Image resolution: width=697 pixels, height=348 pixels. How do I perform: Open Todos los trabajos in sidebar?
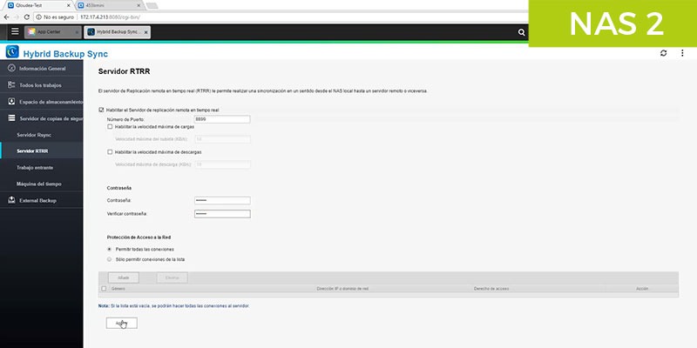point(41,84)
